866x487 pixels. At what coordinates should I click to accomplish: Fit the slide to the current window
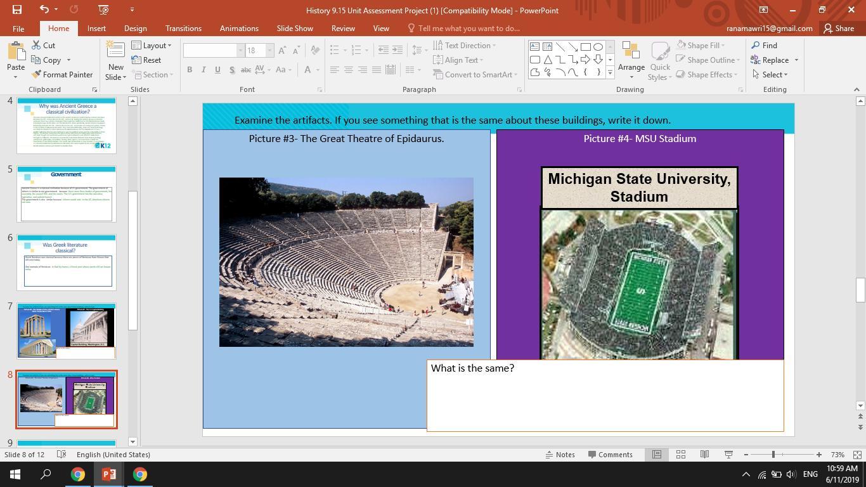[x=857, y=455]
